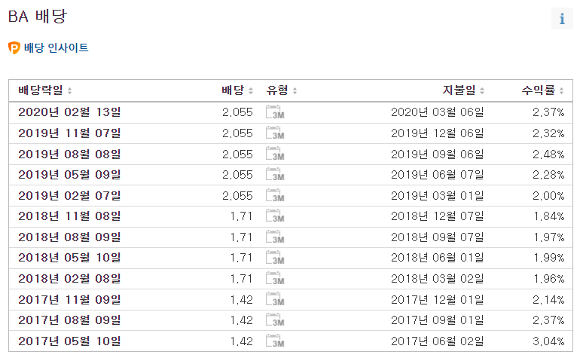Click the BA 배당 heading
Viewport: 580px width, 361px height.
(x=38, y=17)
